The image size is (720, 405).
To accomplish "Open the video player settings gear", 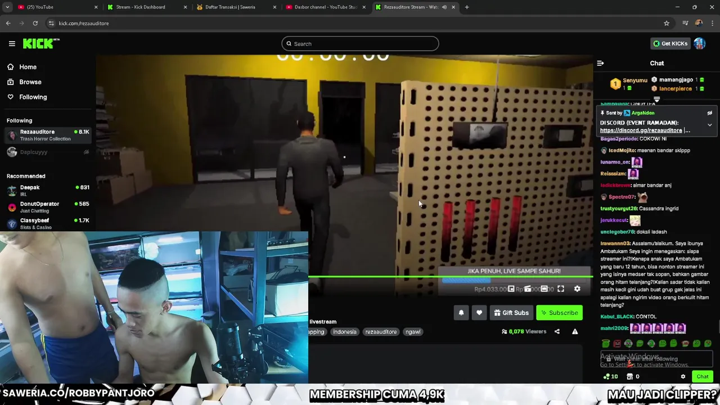I will (x=577, y=289).
